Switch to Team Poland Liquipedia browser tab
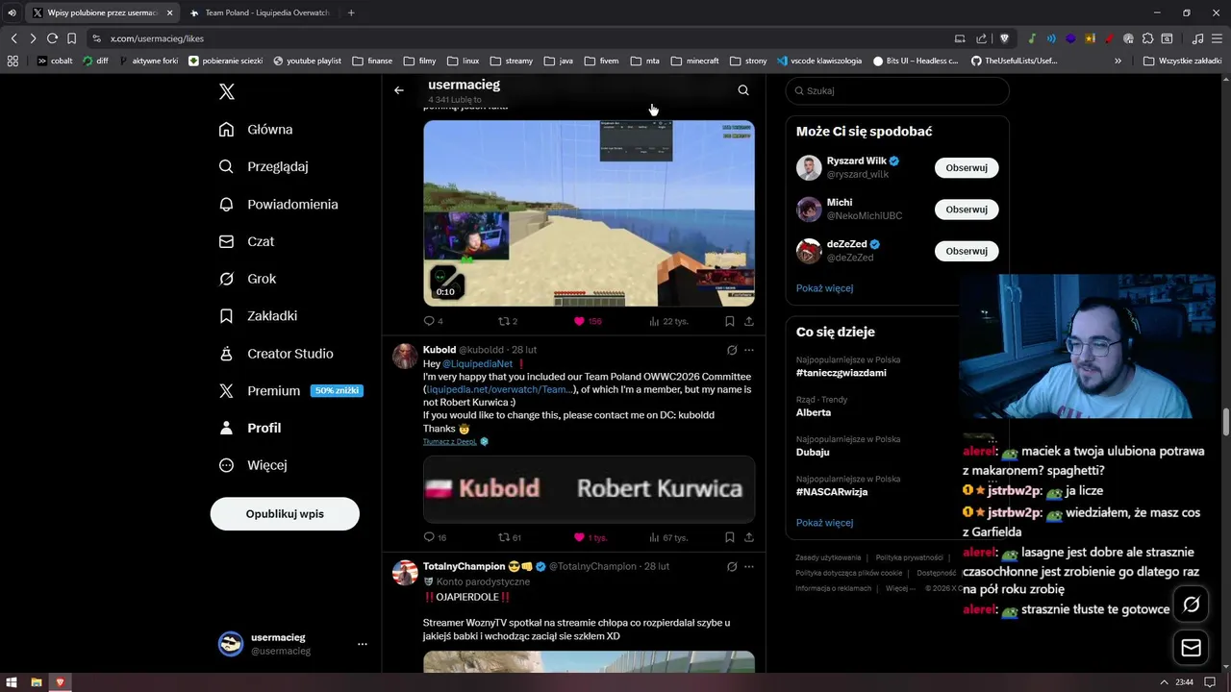The height and width of the screenshot is (692, 1231). tap(261, 12)
